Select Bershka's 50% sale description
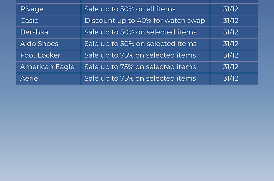274x181 pixels. [x=140, y=32]
